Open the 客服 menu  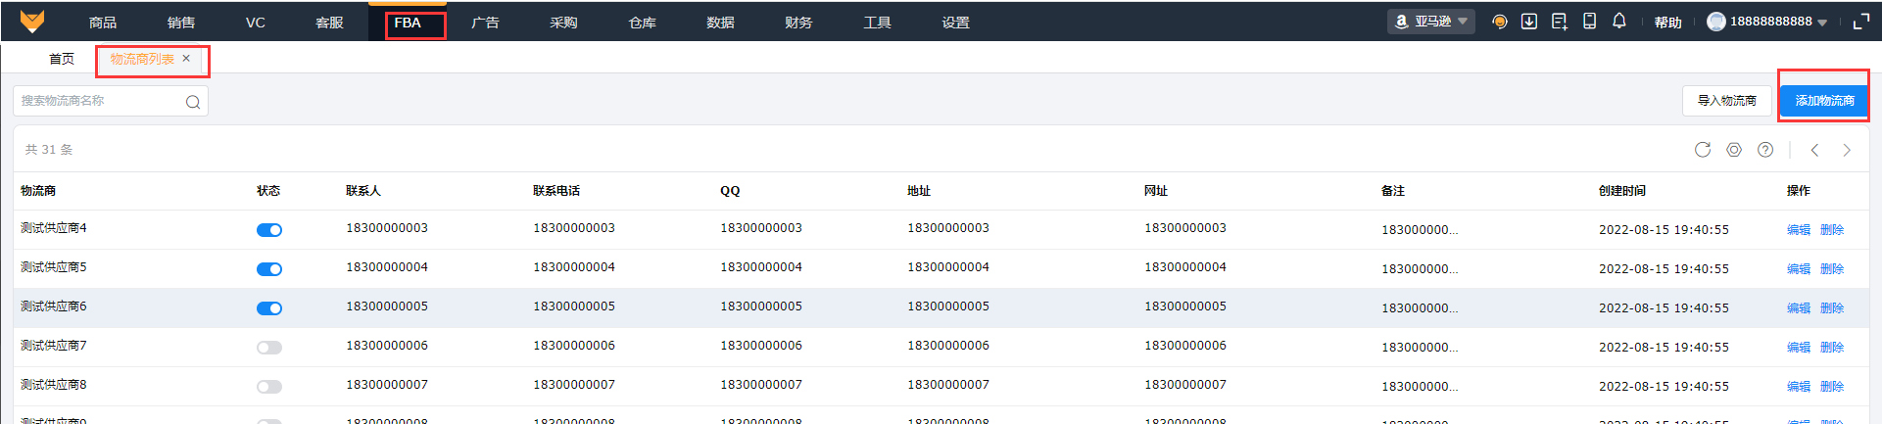(x=329, y=23)
